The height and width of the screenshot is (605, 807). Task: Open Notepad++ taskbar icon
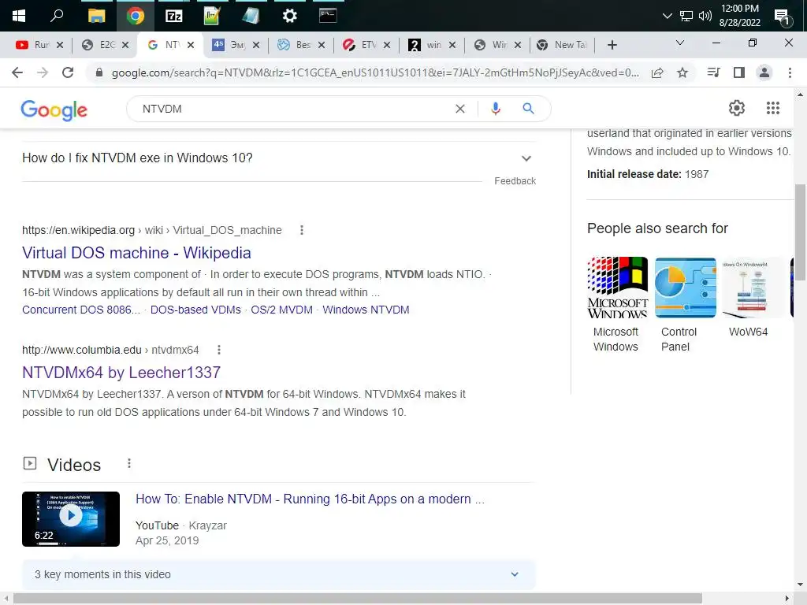pyautogui.click(x=212, y=16)
